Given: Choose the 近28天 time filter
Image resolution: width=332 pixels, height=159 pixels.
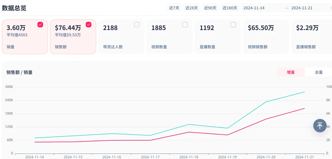Looking at the screenshot, I should 192,8.
